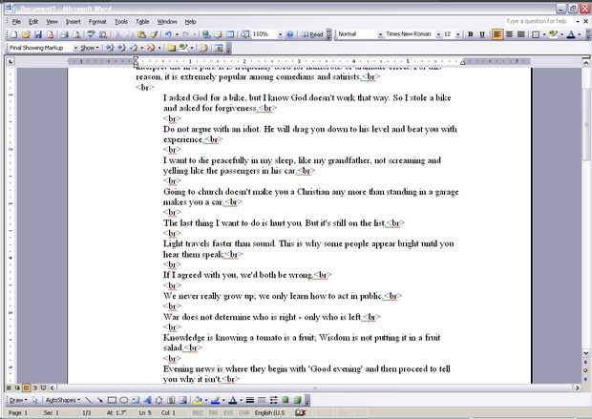This screenshot has height=419, width=592.
Task: Open the File menu
Action: (x=16, y=22)
